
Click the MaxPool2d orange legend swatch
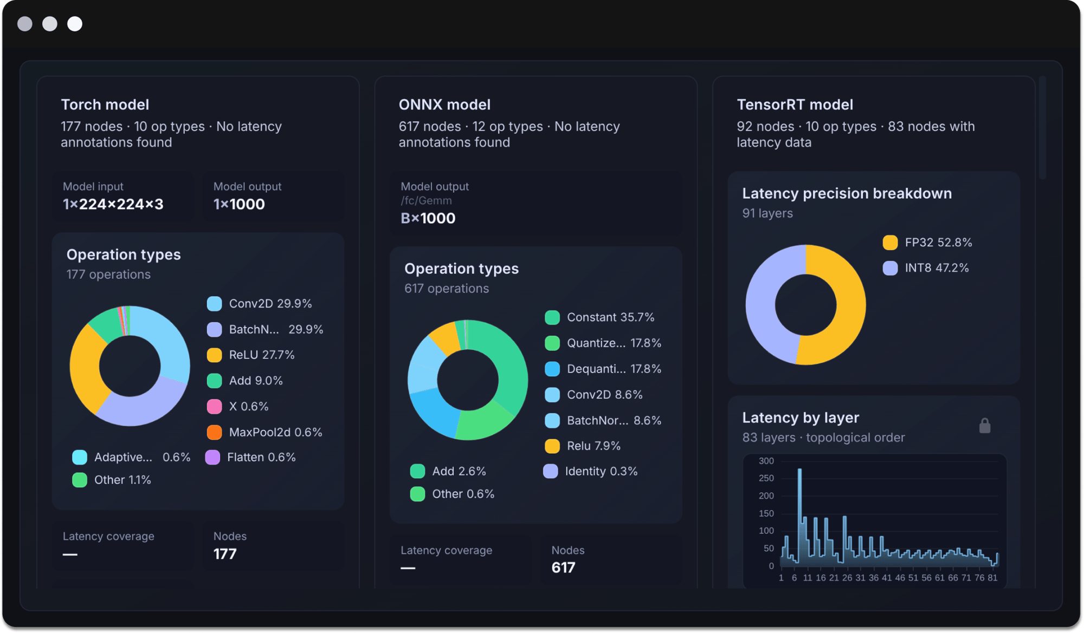pyautogui.click(x=215, y=432)
